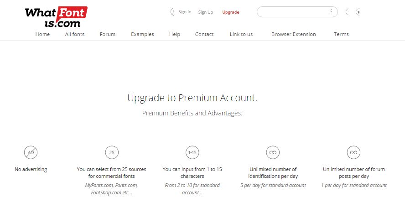Click the No advertising circle icon
Image resolution: width=405 pixels, height=208 pixels.
(x=31, y=152)
